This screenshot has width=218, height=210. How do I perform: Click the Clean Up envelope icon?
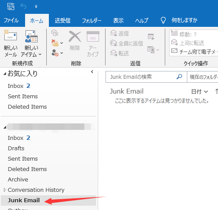[55, 43]
